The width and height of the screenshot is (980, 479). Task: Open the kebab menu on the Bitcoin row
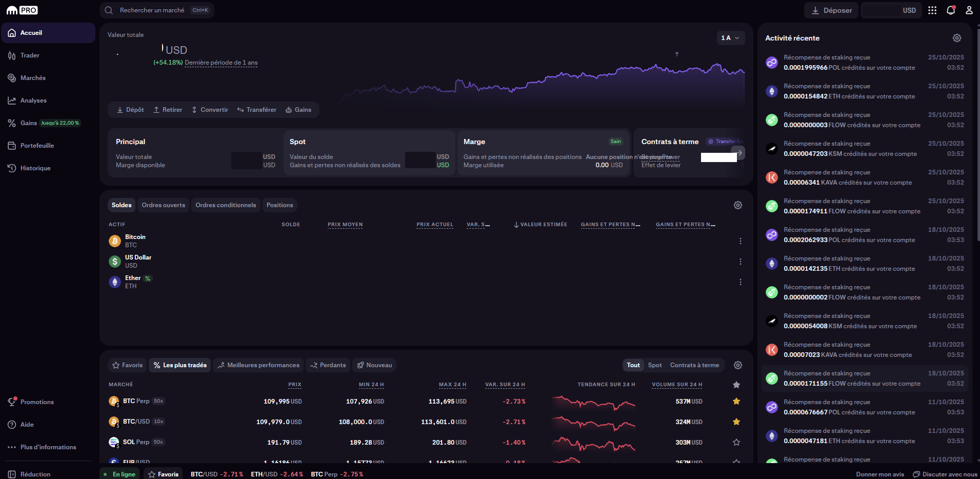[740, 240]
